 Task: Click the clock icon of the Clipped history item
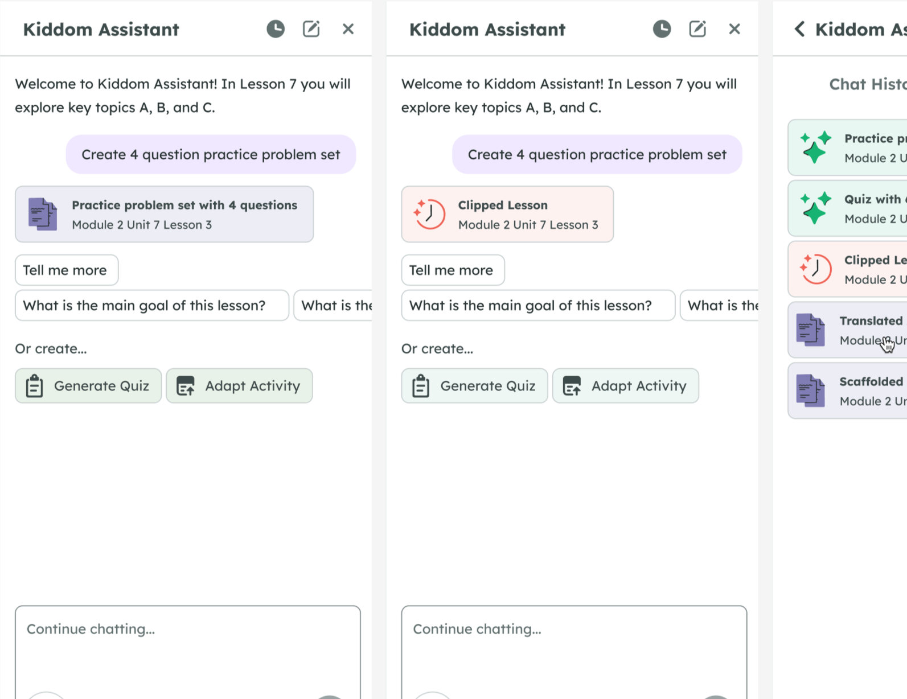tap(815, 269)
